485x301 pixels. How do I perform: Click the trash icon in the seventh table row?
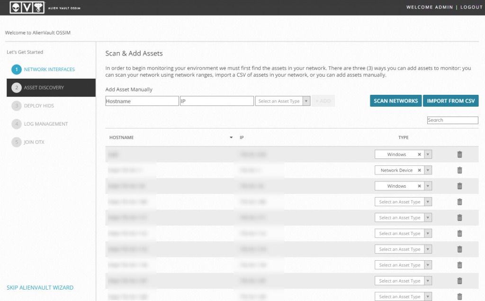coord(459,249)
